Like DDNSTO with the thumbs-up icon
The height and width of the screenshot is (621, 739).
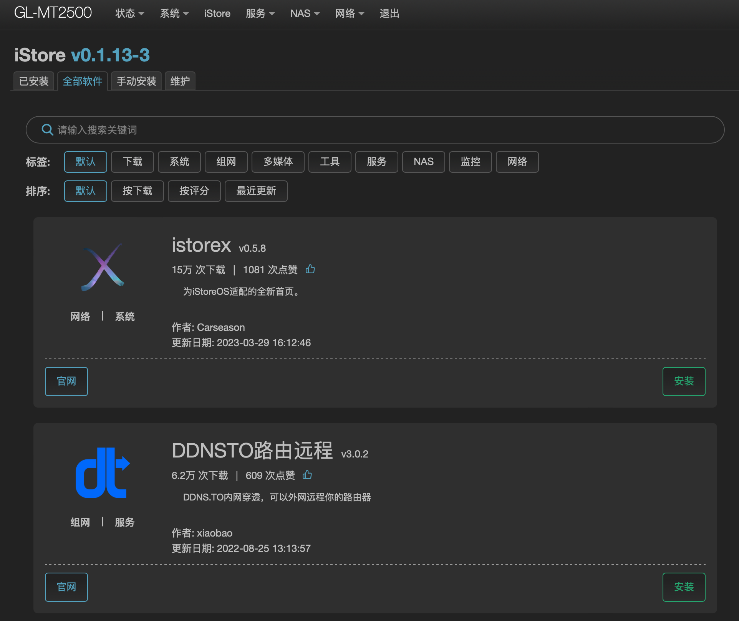(x=307, y=475)
